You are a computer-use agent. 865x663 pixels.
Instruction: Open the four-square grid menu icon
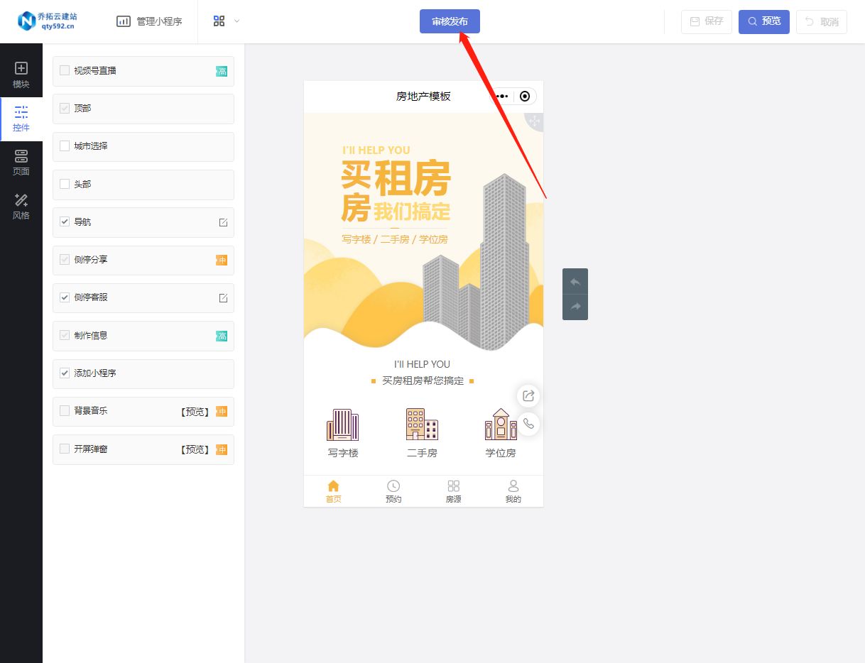click(x=219, y=21)
